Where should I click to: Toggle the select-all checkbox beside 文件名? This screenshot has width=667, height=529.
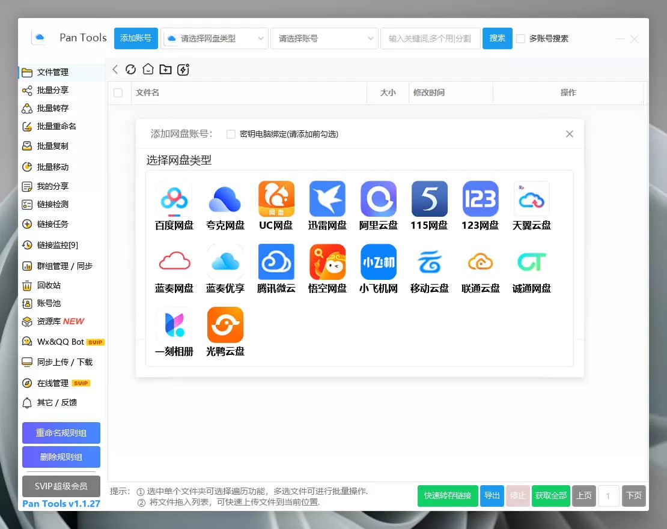tap(118, 92)
